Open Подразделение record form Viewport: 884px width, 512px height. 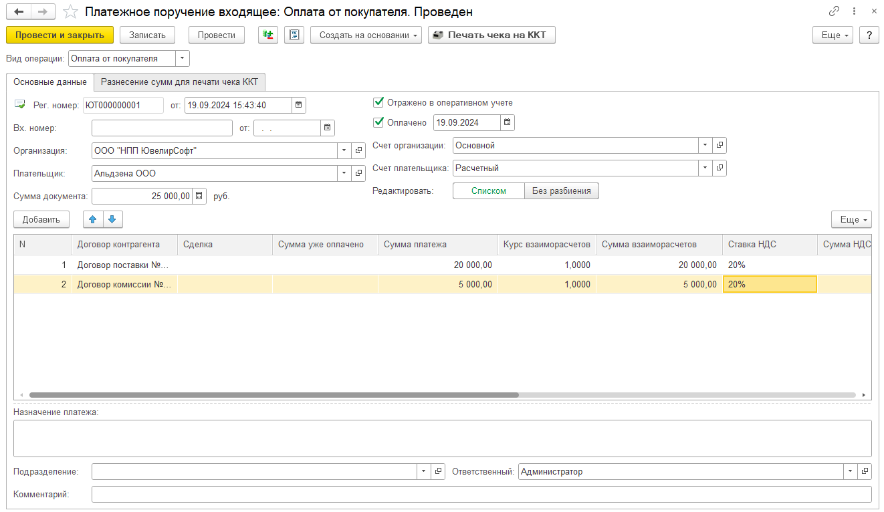click(x=438, y=471)
